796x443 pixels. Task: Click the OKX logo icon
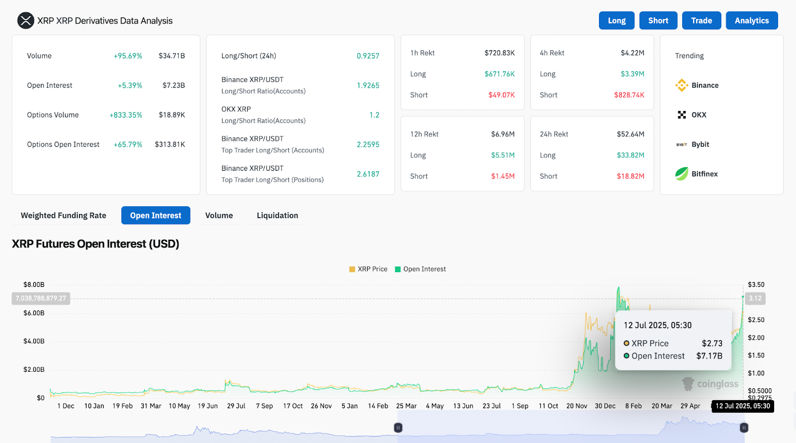pyautogui.click(x=682, y=115)
